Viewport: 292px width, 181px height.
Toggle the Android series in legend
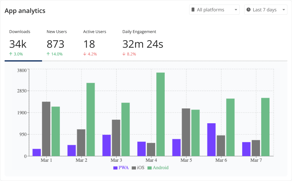click(x=158, y=167)
